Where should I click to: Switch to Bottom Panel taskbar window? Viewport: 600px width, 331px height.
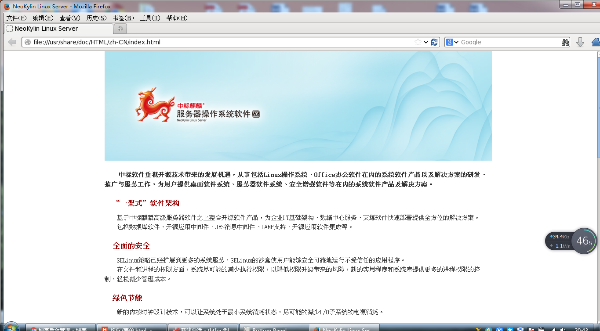pos(274,329)
